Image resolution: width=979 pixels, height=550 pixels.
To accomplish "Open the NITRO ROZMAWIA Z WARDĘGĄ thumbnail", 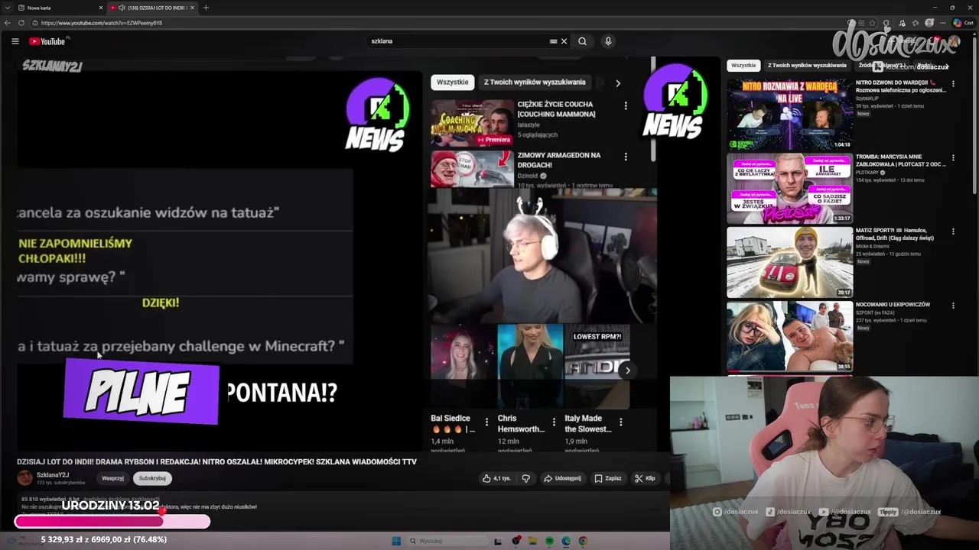I will click(789, 114).
